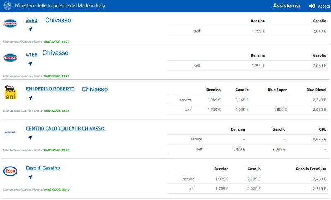The image size is (331, 200).
Task: Click the Ministero delle Imprese header title
Action: point(60,6)
